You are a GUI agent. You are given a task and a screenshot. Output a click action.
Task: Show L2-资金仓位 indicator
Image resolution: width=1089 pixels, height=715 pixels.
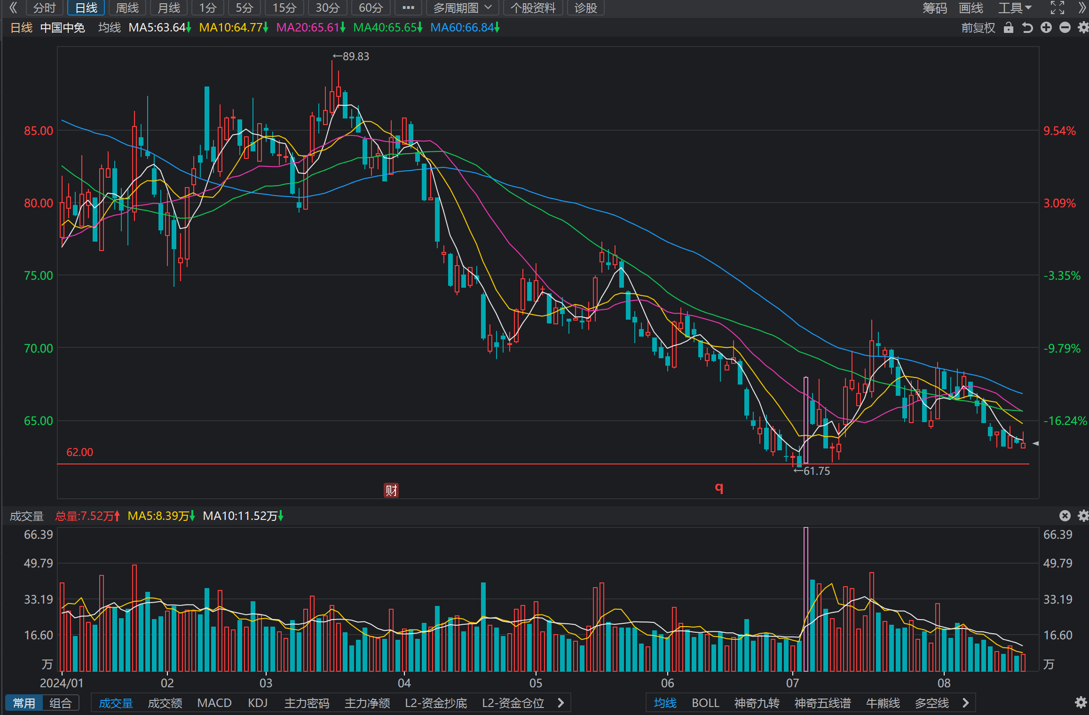[513, 703]
